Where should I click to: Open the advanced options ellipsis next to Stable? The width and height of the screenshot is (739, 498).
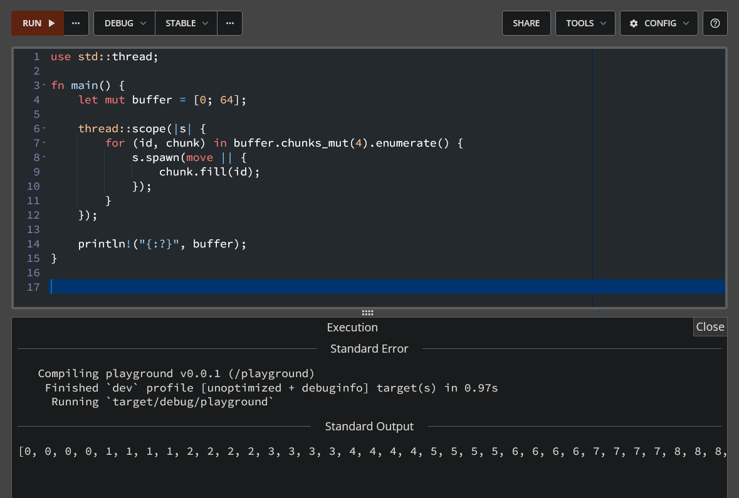pyautogui.click(x=230, y=23)
